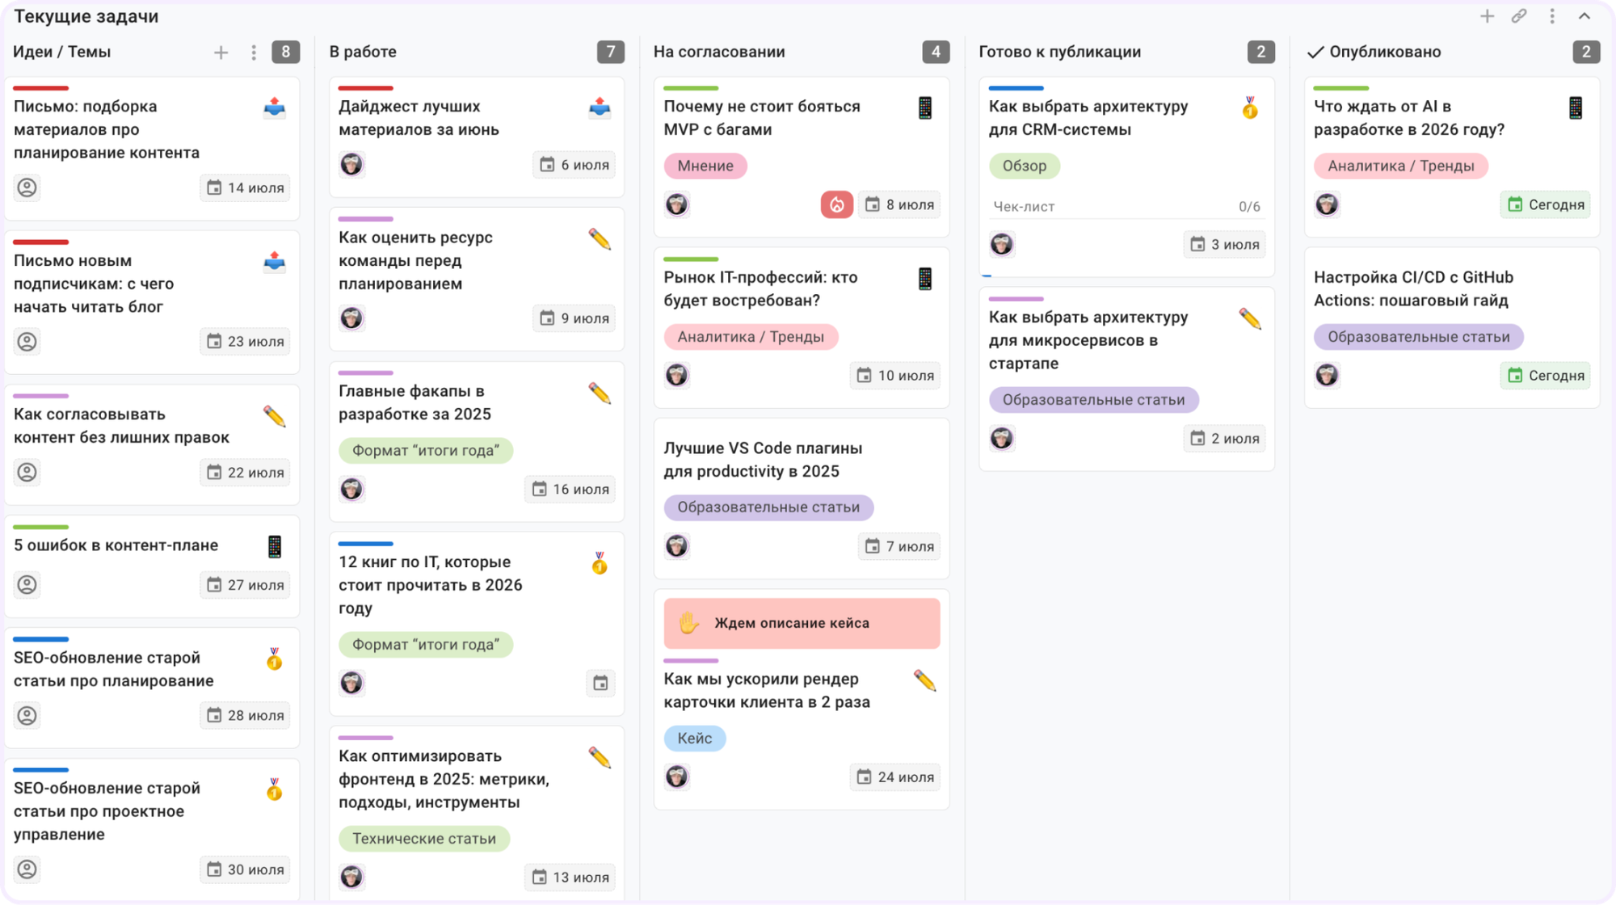The width and height of the screenshot is (1616, 905).
Task: Click the Опубликовано column header
Action: pyautogui.click(x=1385, y=52)
